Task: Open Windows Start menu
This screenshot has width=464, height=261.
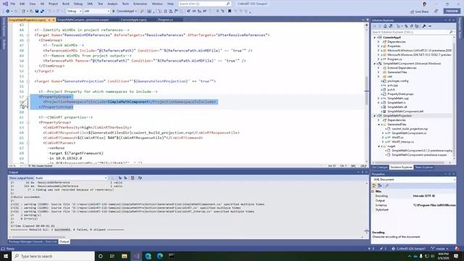Action: 6,256
